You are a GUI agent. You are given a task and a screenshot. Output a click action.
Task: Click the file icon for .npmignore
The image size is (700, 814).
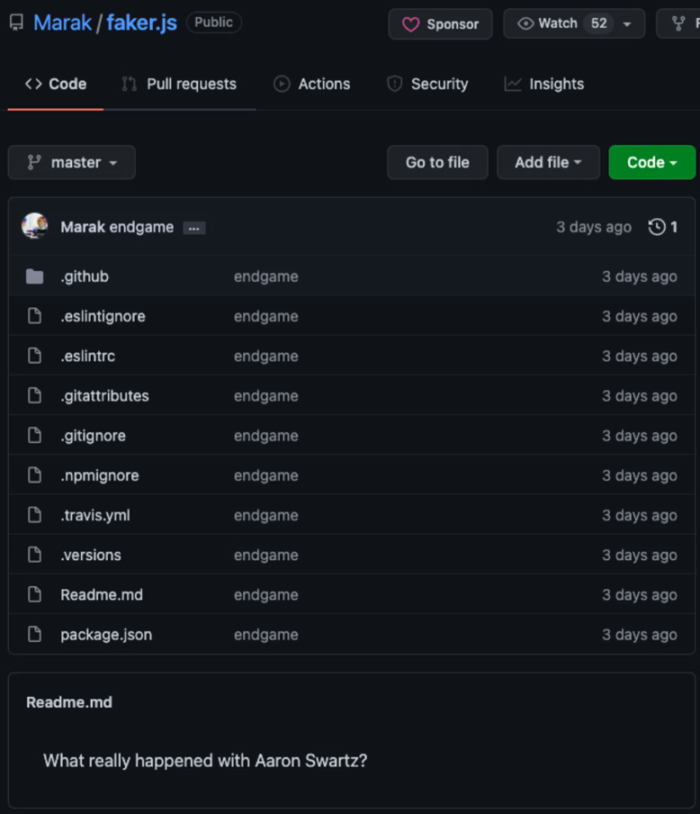[35, 475]
